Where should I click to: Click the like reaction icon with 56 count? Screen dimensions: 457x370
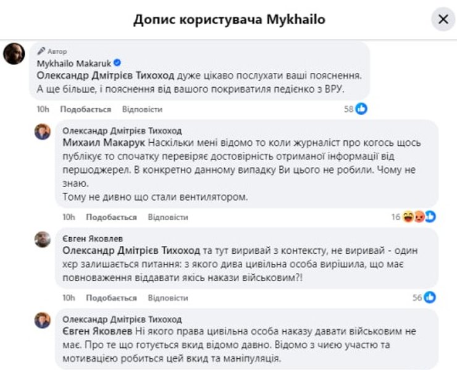pos(430,298)
